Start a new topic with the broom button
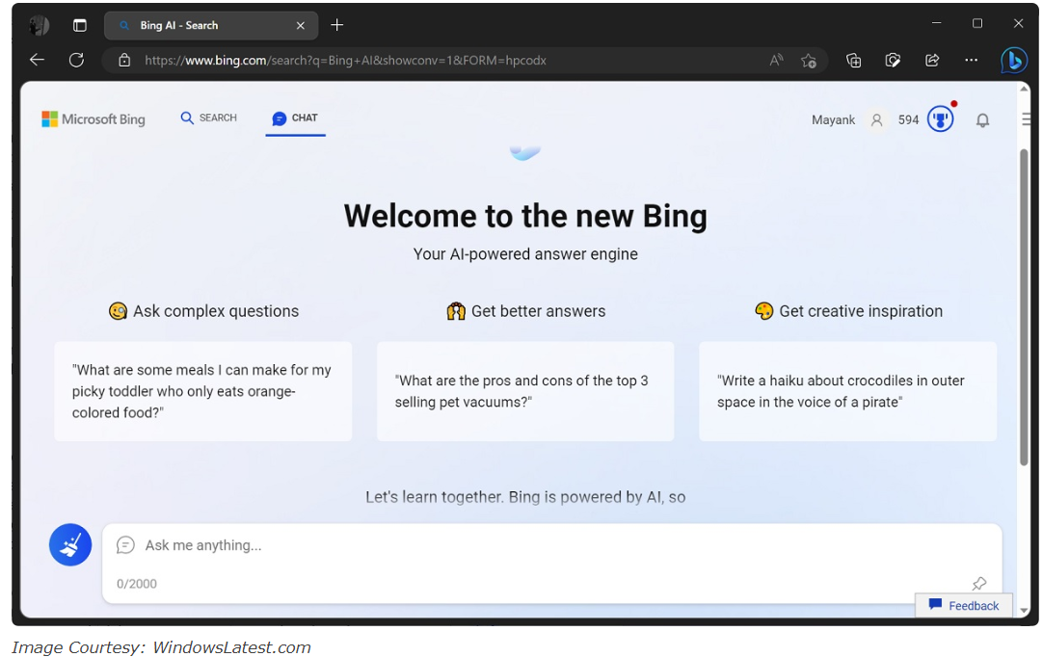 70,545
